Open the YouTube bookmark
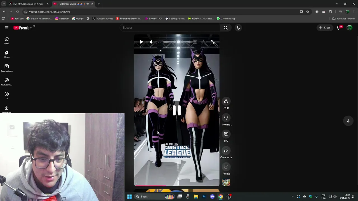This screenshot has width=358, height=201. click(17, 19)
